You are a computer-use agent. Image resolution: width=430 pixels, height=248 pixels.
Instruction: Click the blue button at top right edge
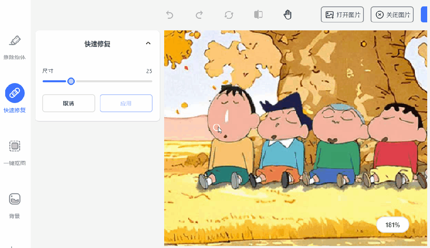click(424, 14)
